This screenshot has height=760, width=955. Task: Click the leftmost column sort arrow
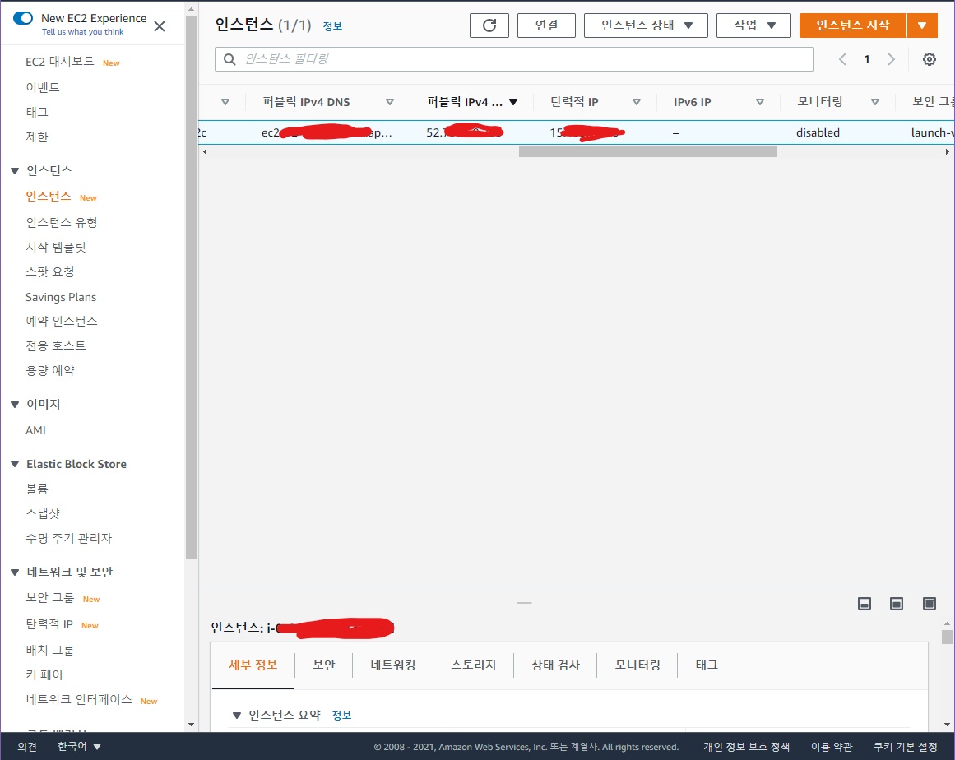(x=225, y=102)
